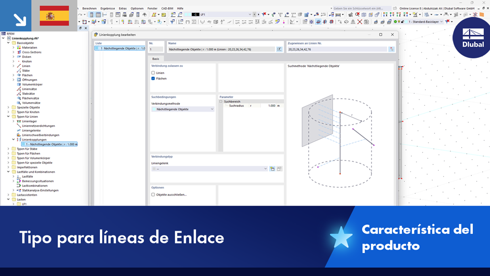Viewport: 490px width, 276px height.
Task: Click the Liniengelenke icon in the tree
Action: click(19, 130)
